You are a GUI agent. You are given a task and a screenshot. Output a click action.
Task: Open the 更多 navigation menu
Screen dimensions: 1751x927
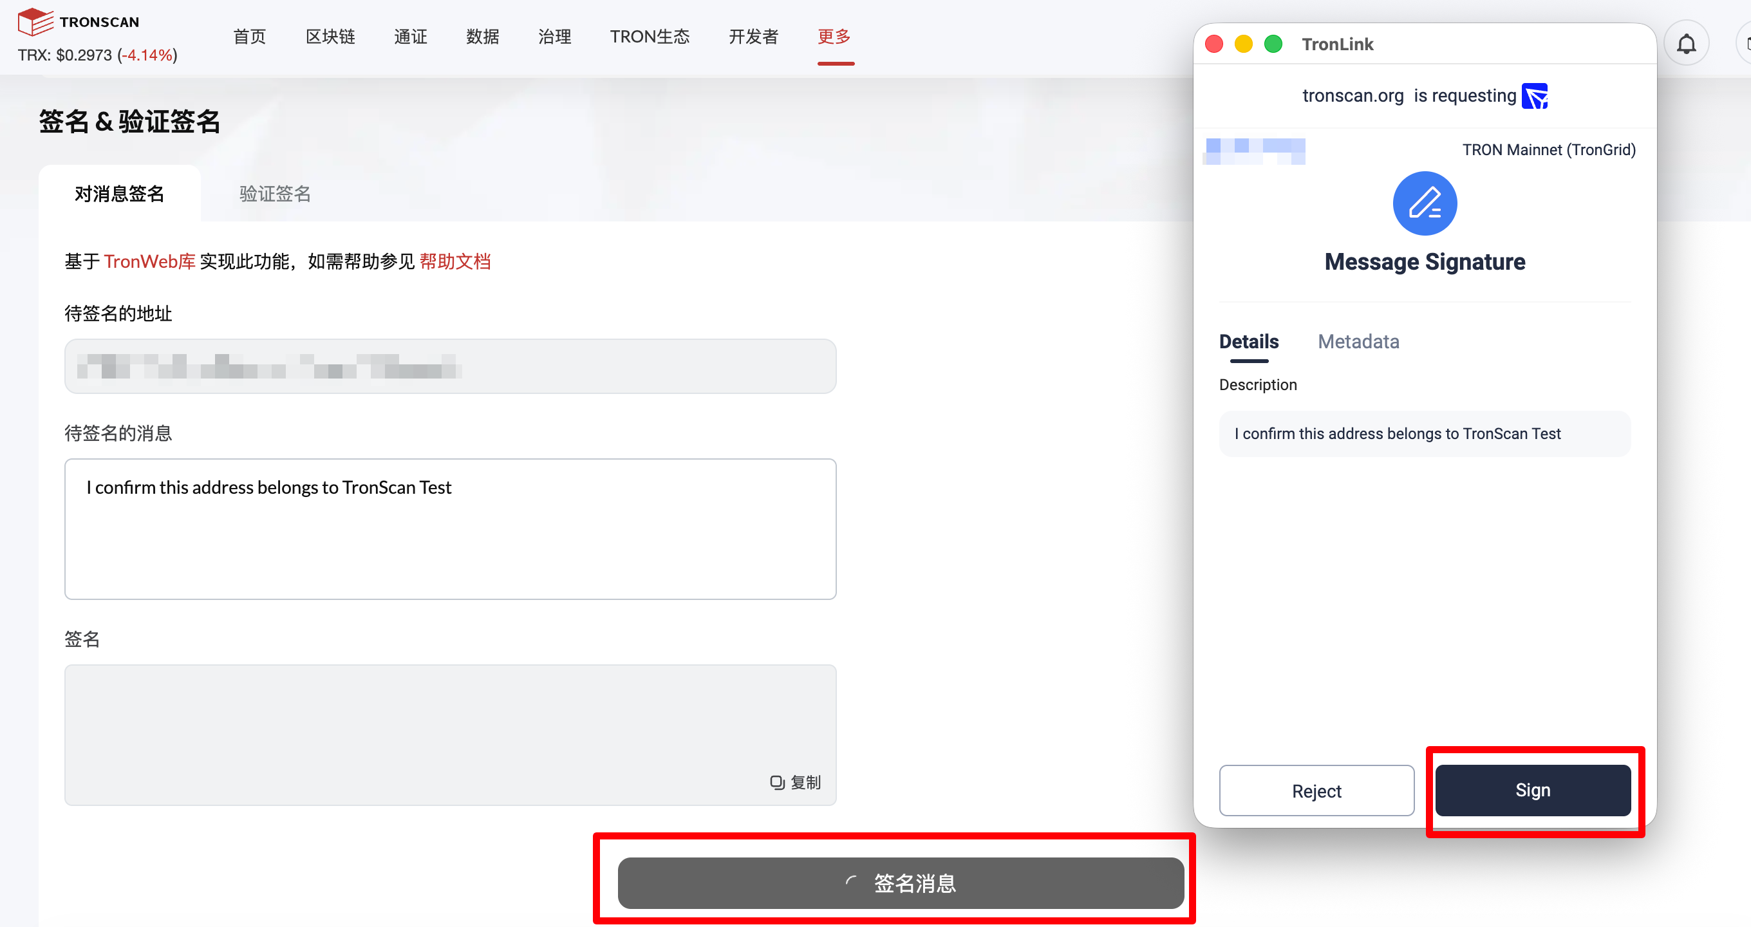tap(835, 37)
